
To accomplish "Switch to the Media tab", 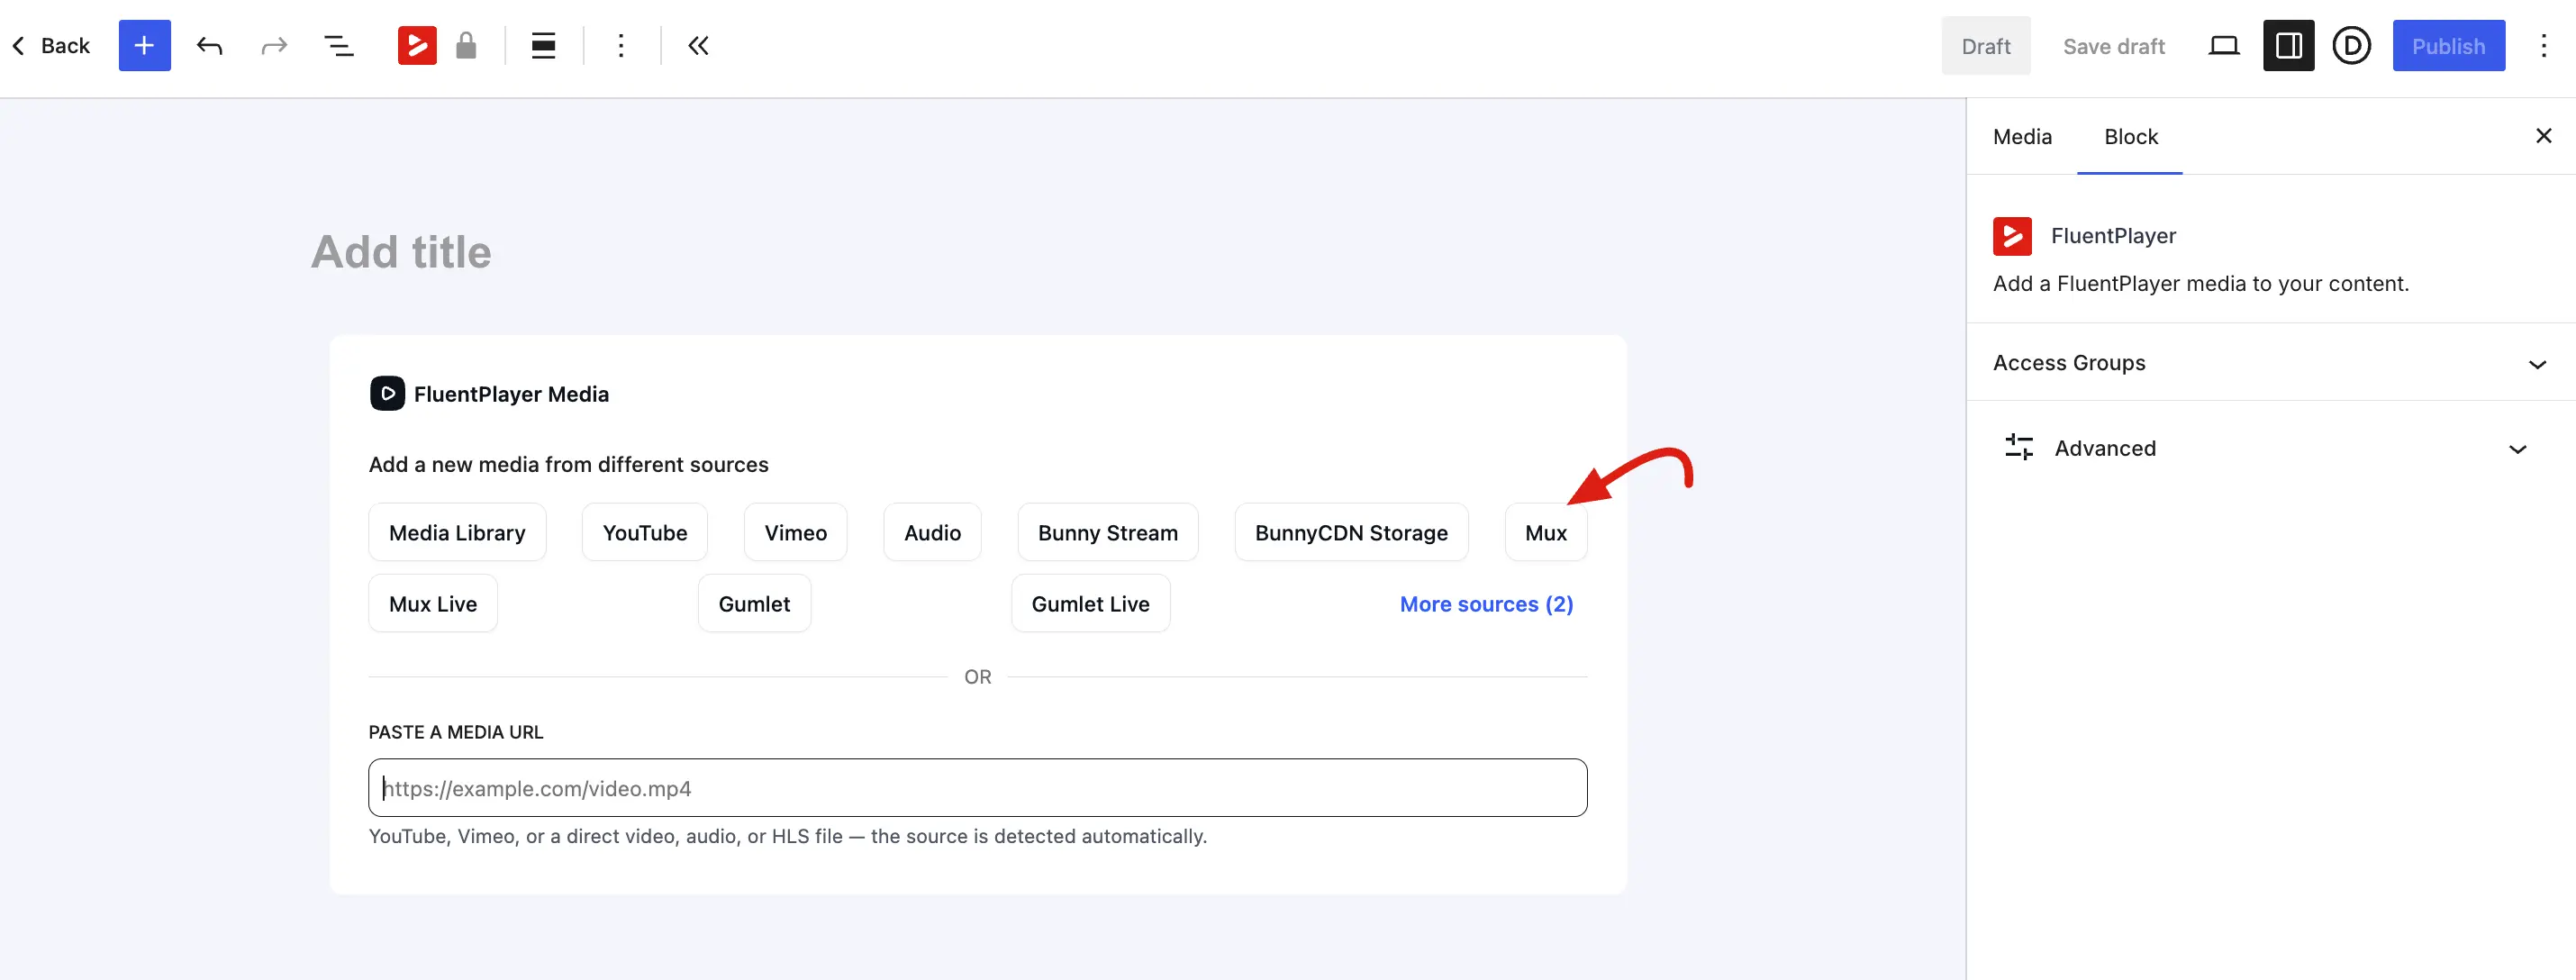I will tap(2022, 137).
